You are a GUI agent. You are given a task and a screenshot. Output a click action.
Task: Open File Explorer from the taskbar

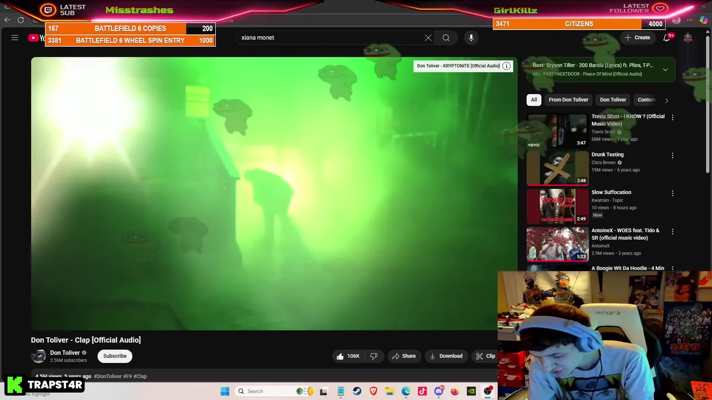tap(390, 391)
